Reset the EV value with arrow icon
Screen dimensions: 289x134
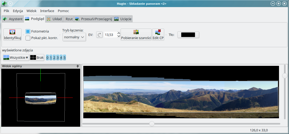[x=99, y=35]
